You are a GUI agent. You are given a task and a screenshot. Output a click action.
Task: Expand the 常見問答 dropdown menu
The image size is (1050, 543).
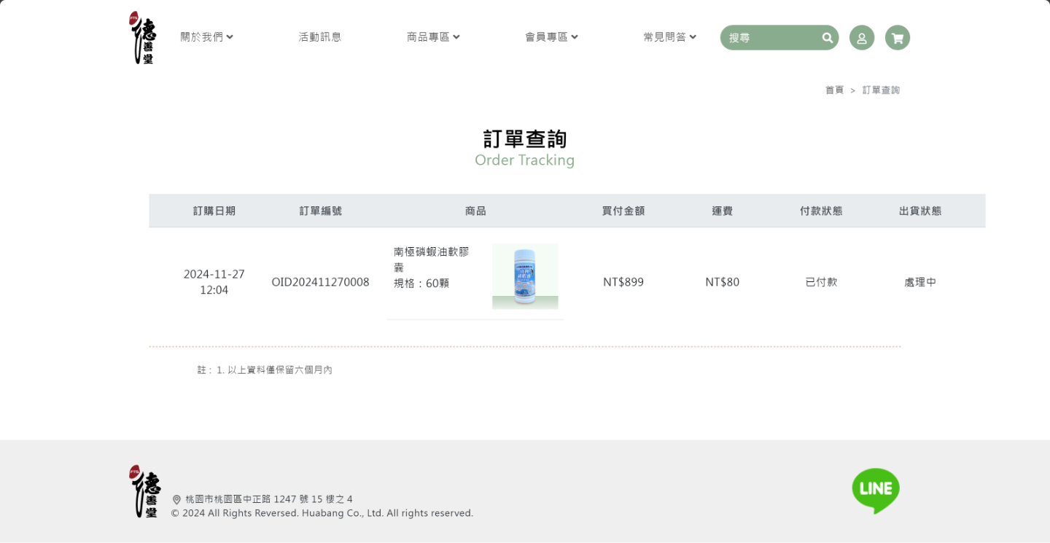(669, 37)
